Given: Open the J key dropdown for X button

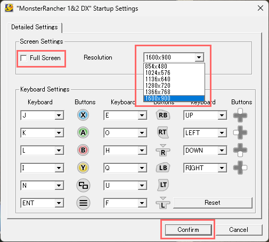Looking at the screenshot, I should [x=59, y=115].
